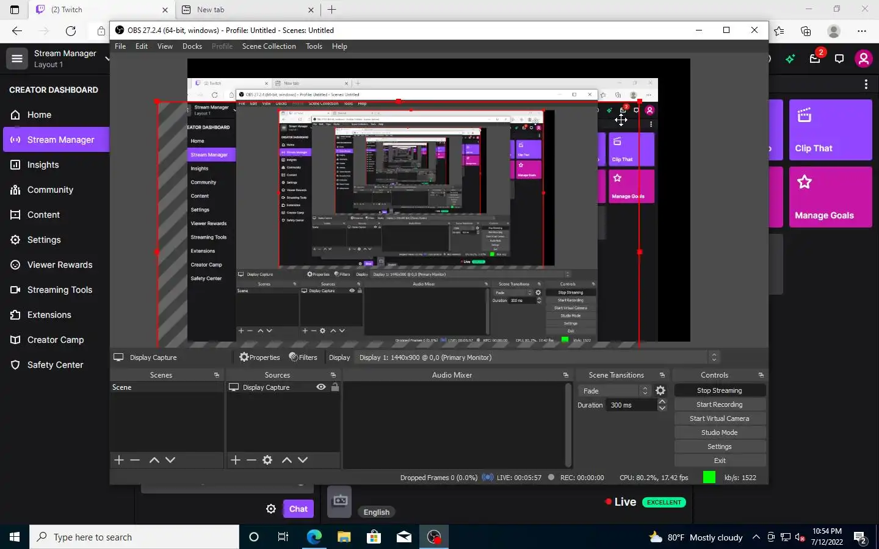This screenshot has height=549, width=879.
Task: Open the Twitch profile avatar menu
Action: 863,59
